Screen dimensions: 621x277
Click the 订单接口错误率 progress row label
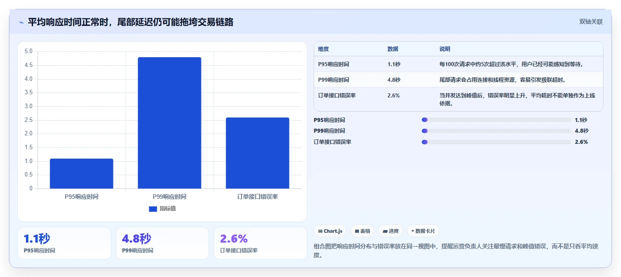click(x=333, y=142)
